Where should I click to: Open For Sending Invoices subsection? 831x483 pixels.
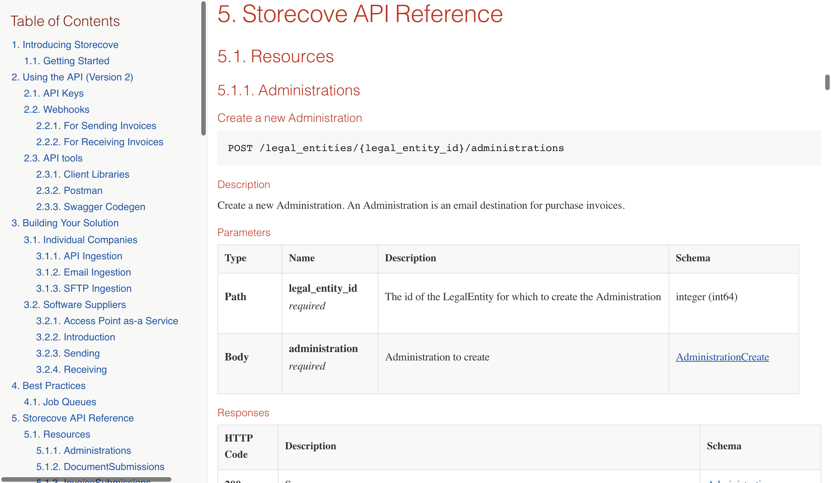96,125
